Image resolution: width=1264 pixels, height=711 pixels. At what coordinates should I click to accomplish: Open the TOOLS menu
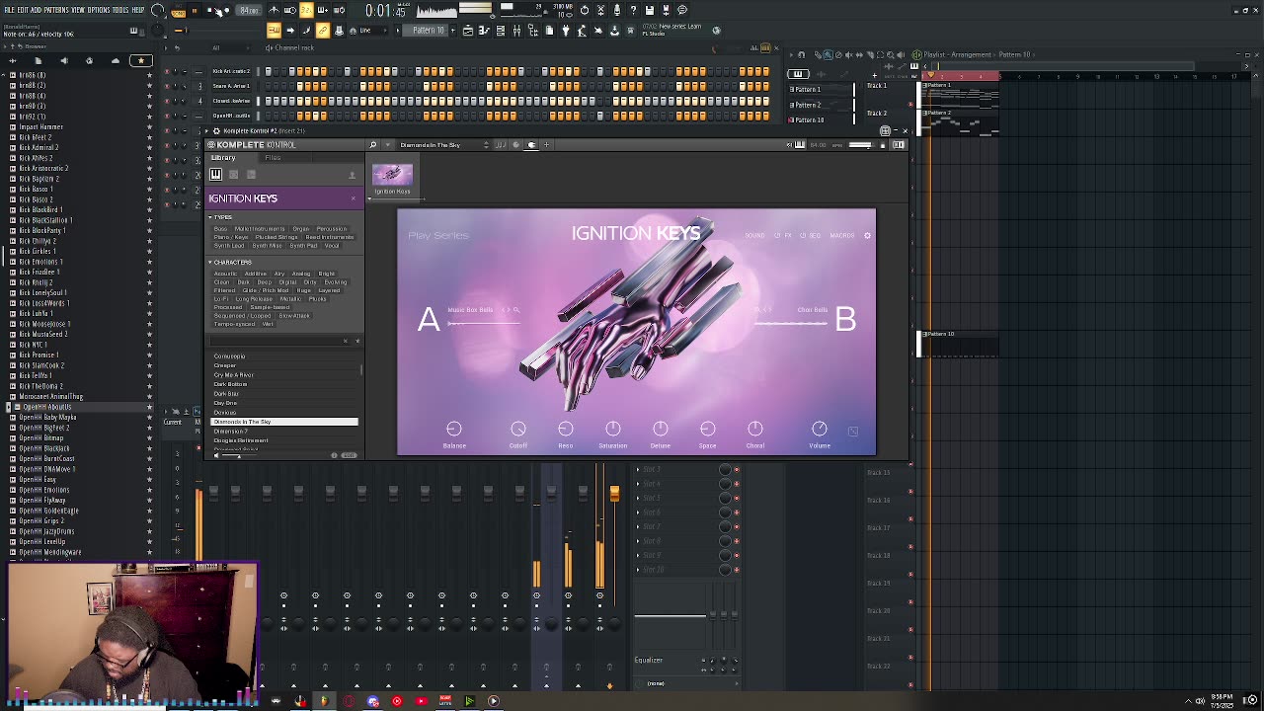pyautogui.click(x=120, y=10)
